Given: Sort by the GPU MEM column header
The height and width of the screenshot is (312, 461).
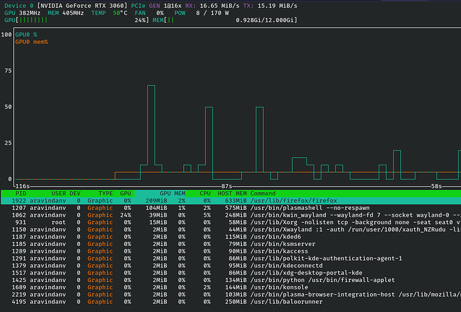Looking at the screenshot, I should coord(172,193).
